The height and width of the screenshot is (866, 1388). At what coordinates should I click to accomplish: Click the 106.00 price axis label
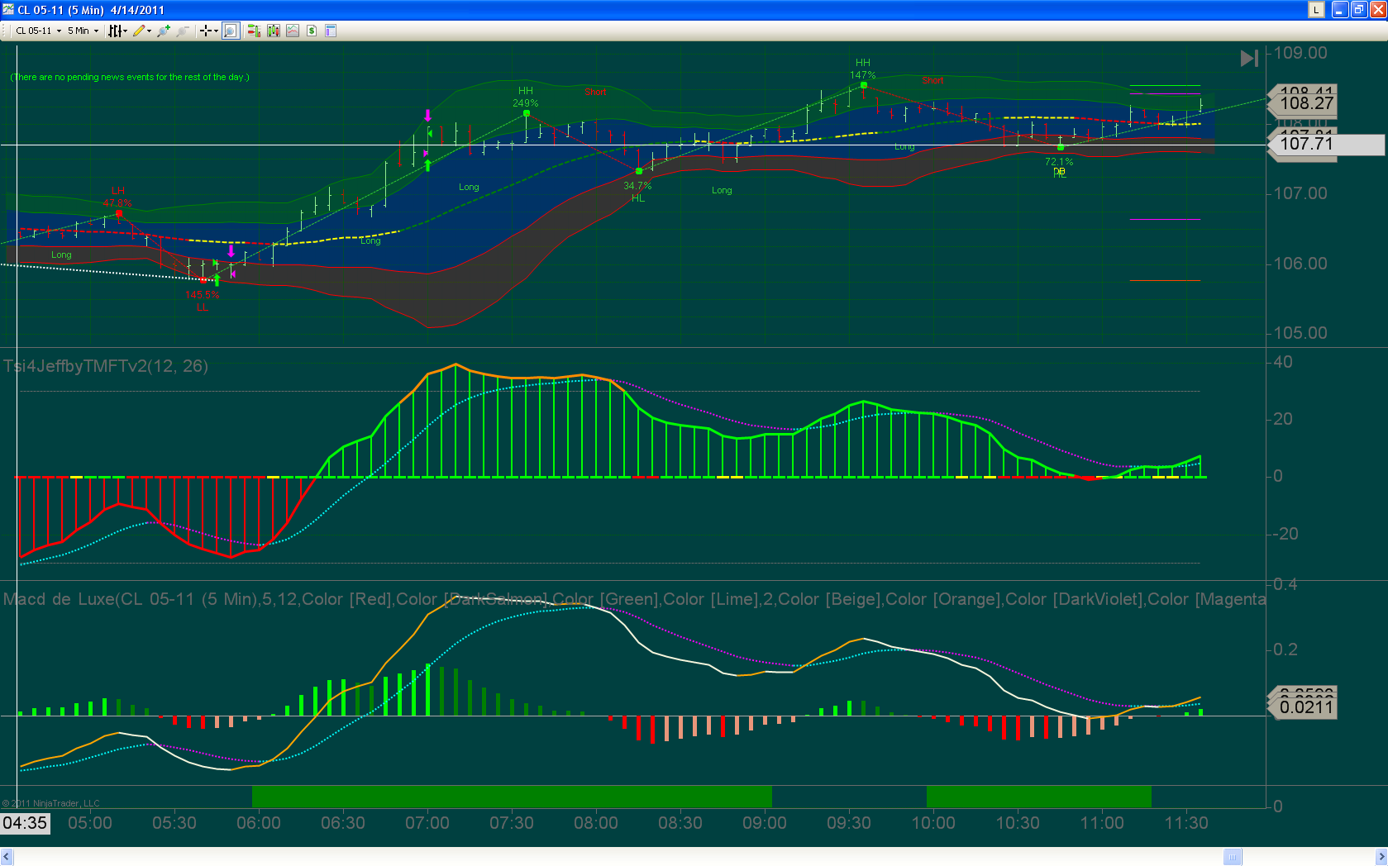click(x=1300, y=264)
